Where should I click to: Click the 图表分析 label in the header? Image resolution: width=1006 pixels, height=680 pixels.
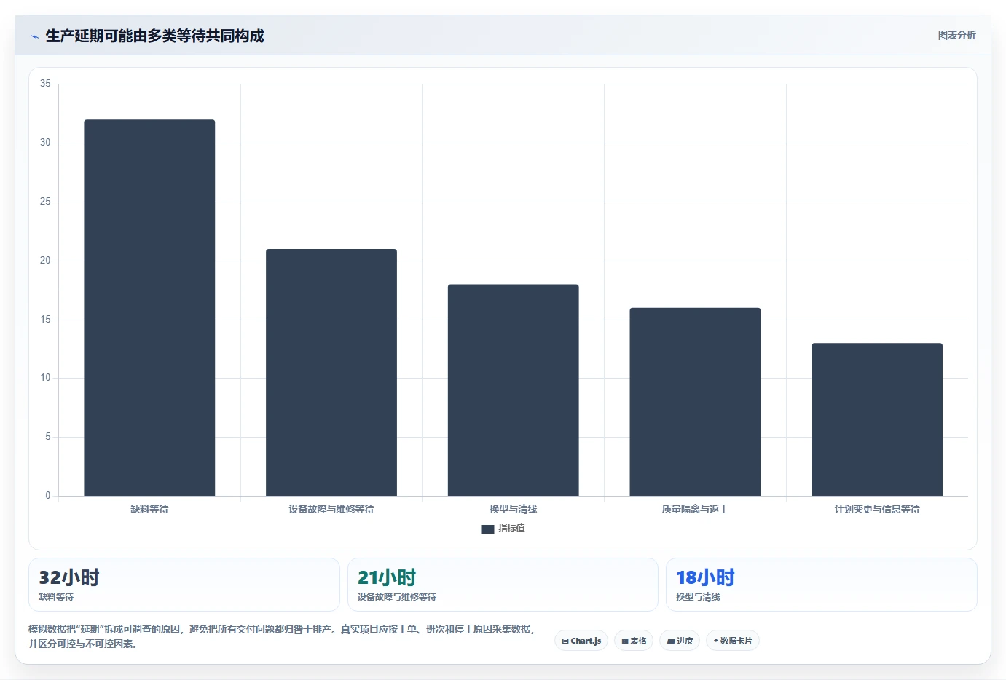tap(956, 35)
